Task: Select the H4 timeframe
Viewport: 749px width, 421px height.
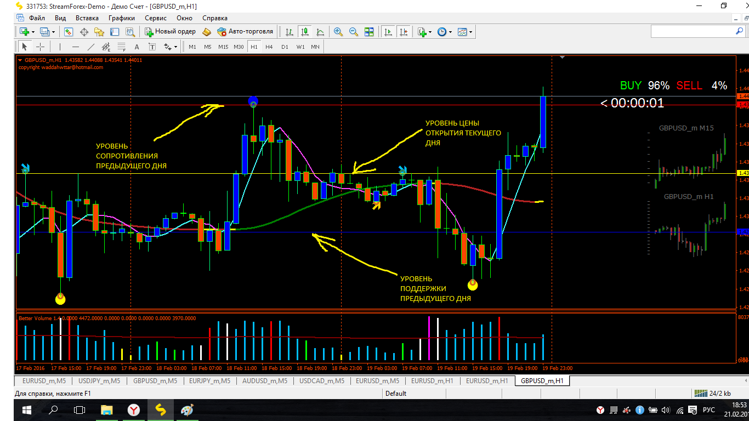Action: point(269,47)
